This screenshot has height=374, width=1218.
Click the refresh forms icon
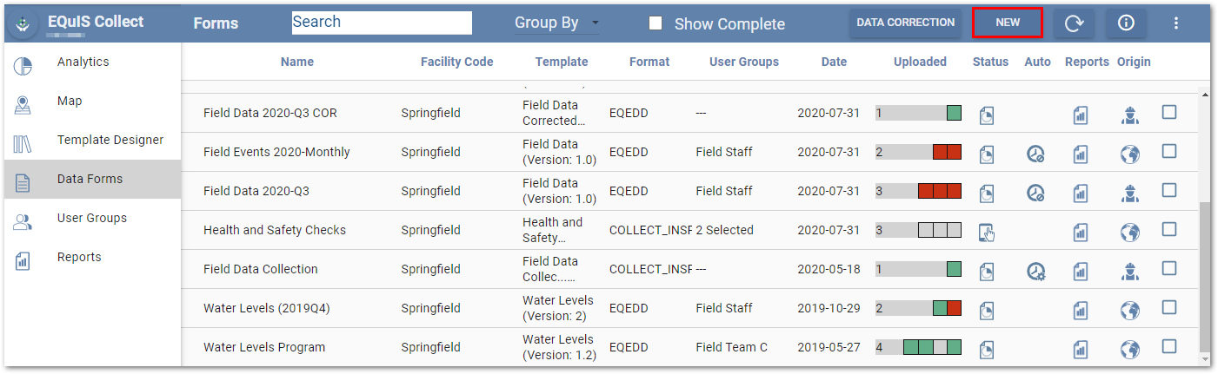[x=1075, y=23]
